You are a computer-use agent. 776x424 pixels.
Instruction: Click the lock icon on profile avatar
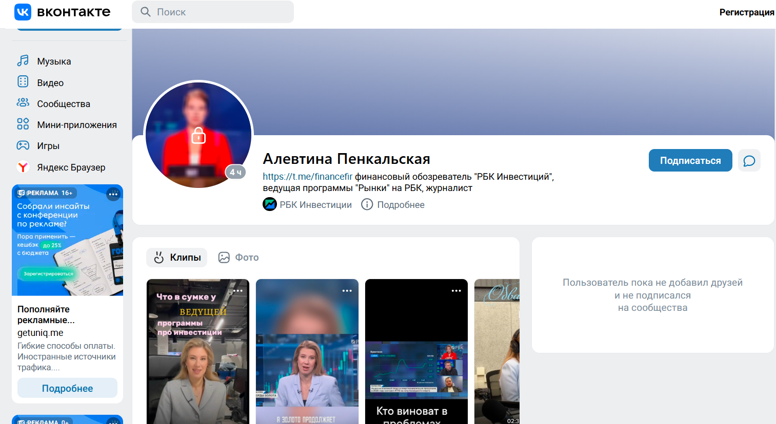198,136
